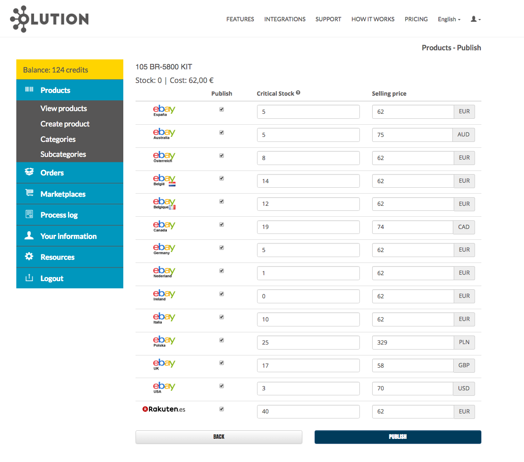
Task: Click the eBay UK logo
Action: pyautogui.click(x=164, y=364)
